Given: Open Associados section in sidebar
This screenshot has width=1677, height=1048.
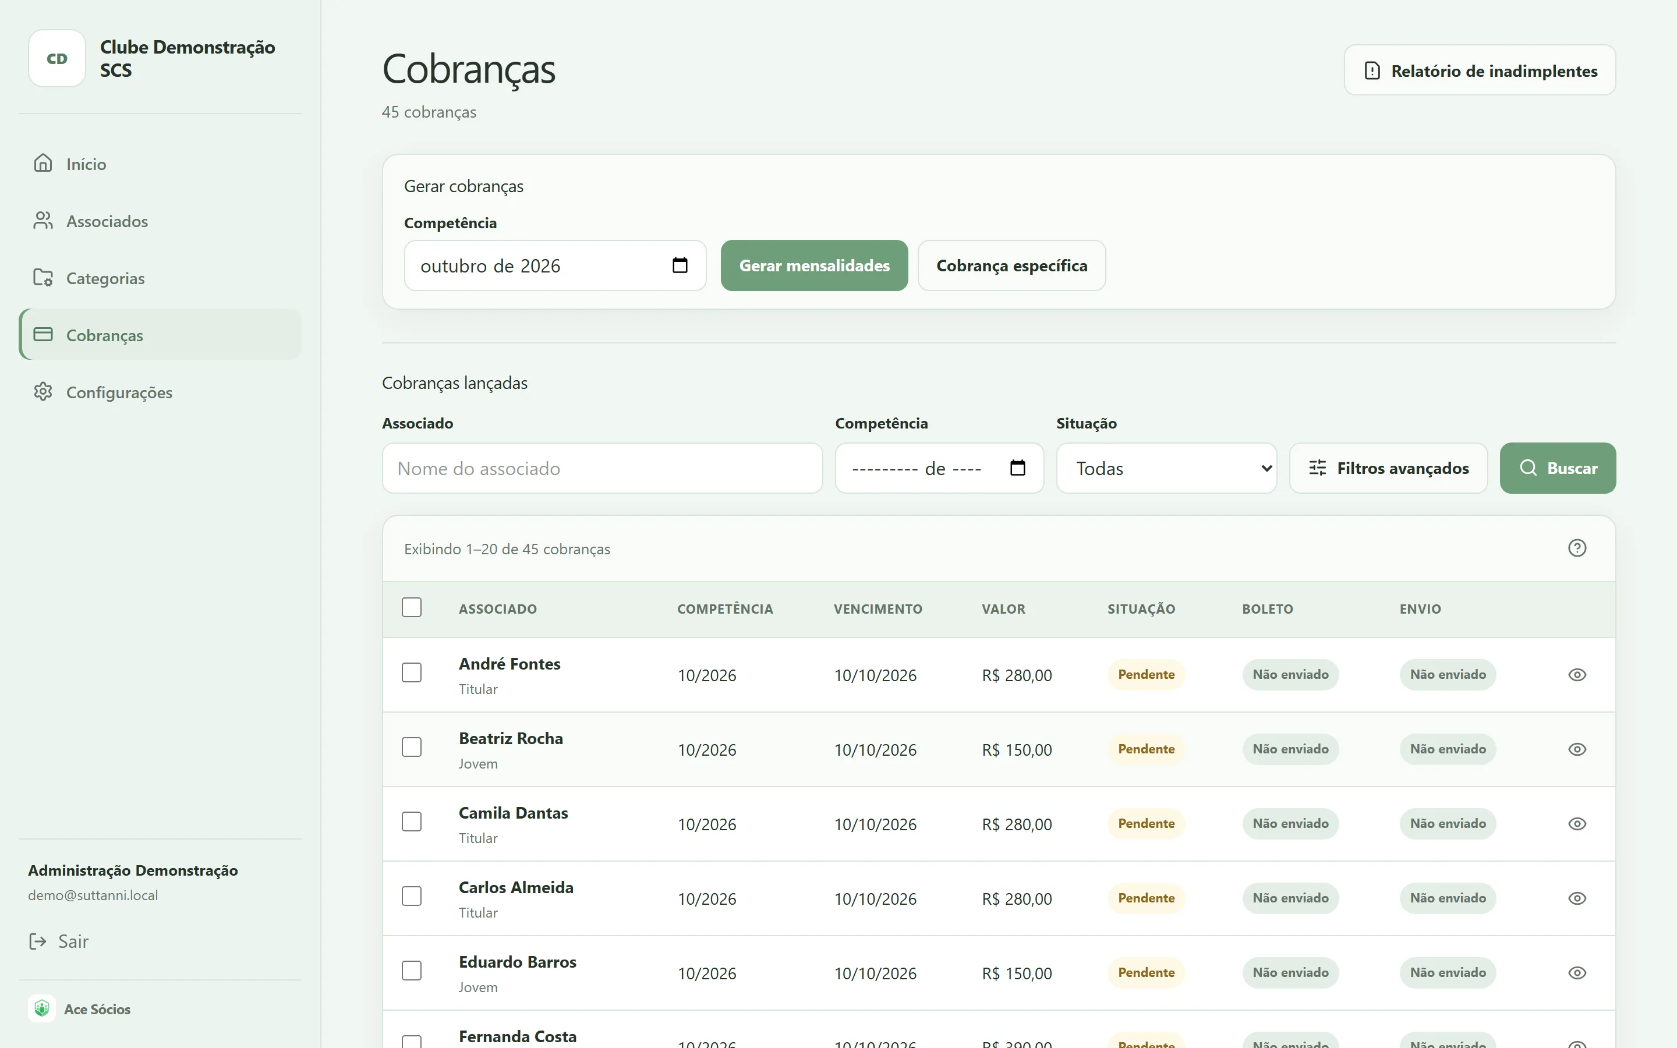Looking at the screenshot, I should [x=160, y=221].
